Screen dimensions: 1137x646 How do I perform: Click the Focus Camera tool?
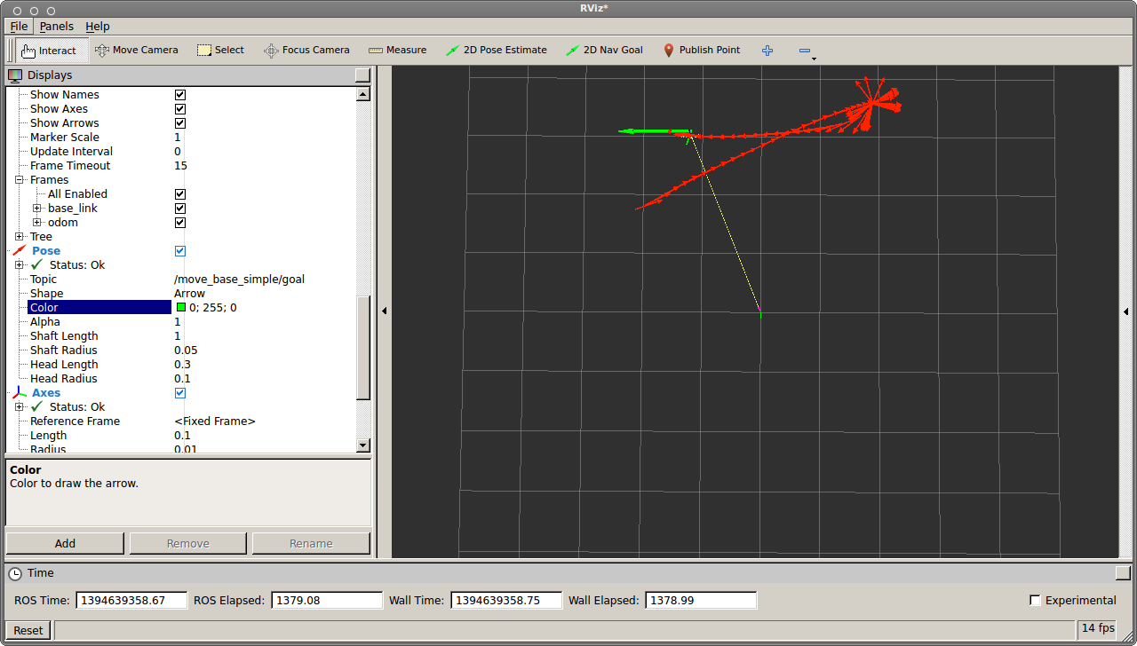coord(306,51)
